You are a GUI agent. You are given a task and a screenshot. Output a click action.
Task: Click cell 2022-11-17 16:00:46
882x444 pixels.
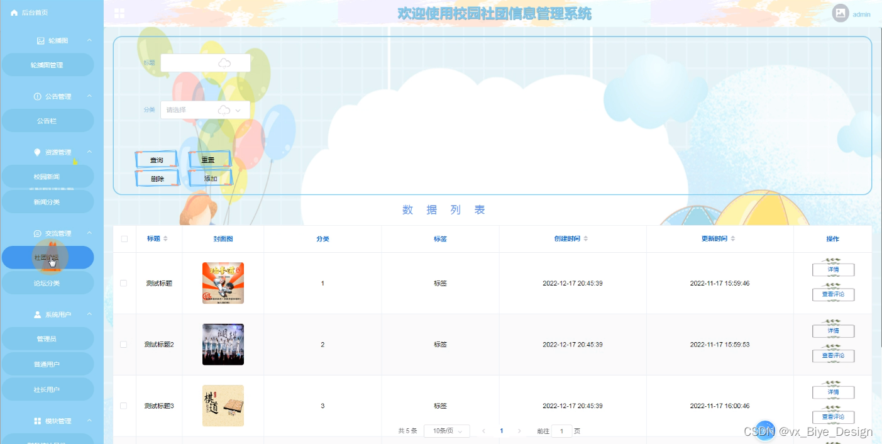click(720, 406)
